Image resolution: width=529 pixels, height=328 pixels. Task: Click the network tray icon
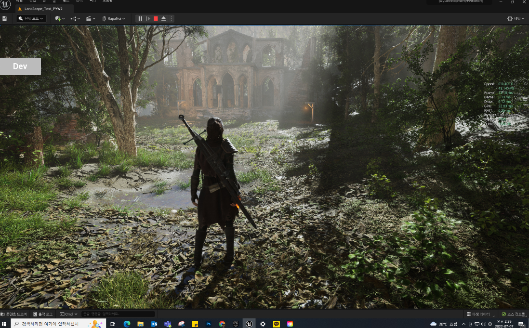(x=476, y=324)
